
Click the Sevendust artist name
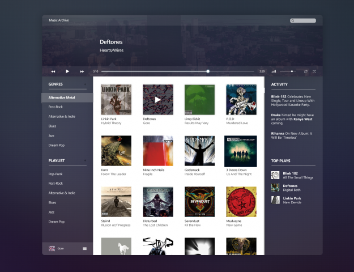(192, 221)
